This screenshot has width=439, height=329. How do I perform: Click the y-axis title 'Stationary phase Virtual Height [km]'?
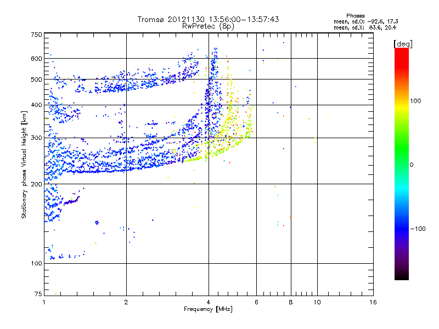point(24,164)
